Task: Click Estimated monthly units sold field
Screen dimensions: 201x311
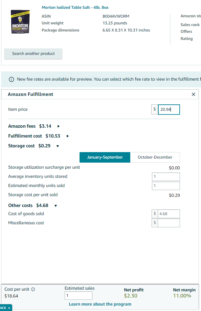Action: click(x=166, y=186)
